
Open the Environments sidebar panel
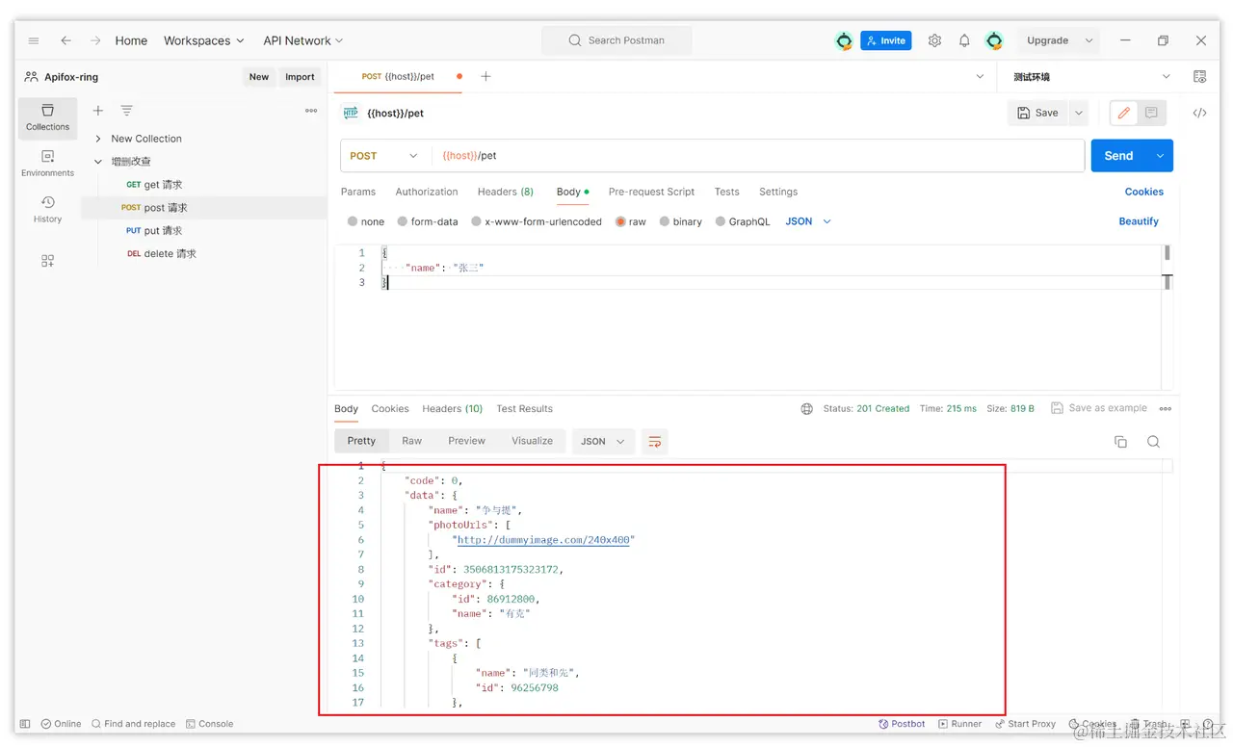coord(47,164)
